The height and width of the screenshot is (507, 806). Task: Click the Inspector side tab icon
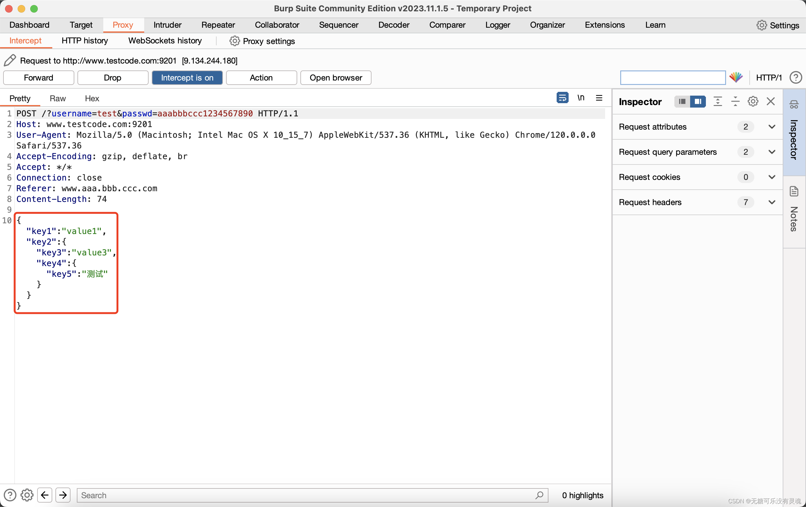pyautogui.click(x=794, y=105)
